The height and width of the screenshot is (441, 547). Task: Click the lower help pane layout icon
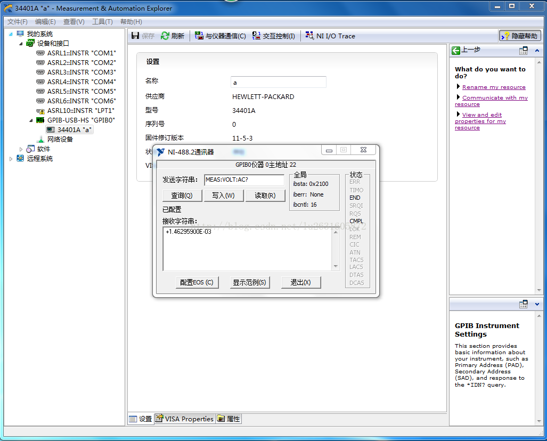[x=523, y=304]
